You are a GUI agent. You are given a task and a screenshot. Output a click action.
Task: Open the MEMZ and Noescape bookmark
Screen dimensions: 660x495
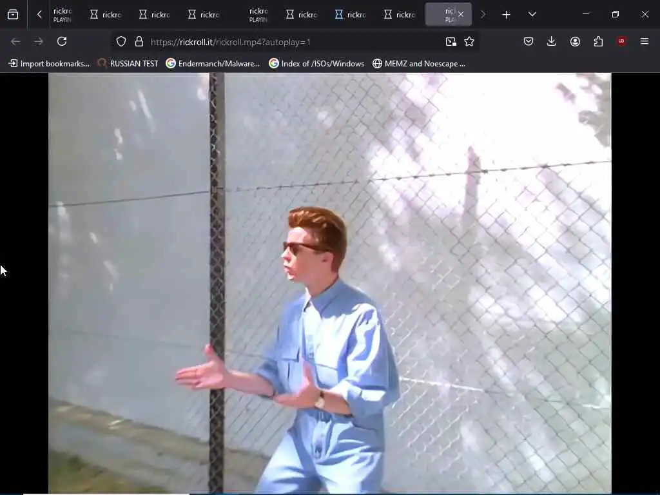(419, 64)
